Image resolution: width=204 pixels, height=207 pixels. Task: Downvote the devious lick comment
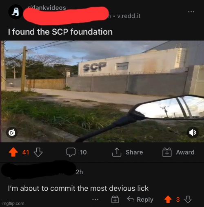[188, 199]
